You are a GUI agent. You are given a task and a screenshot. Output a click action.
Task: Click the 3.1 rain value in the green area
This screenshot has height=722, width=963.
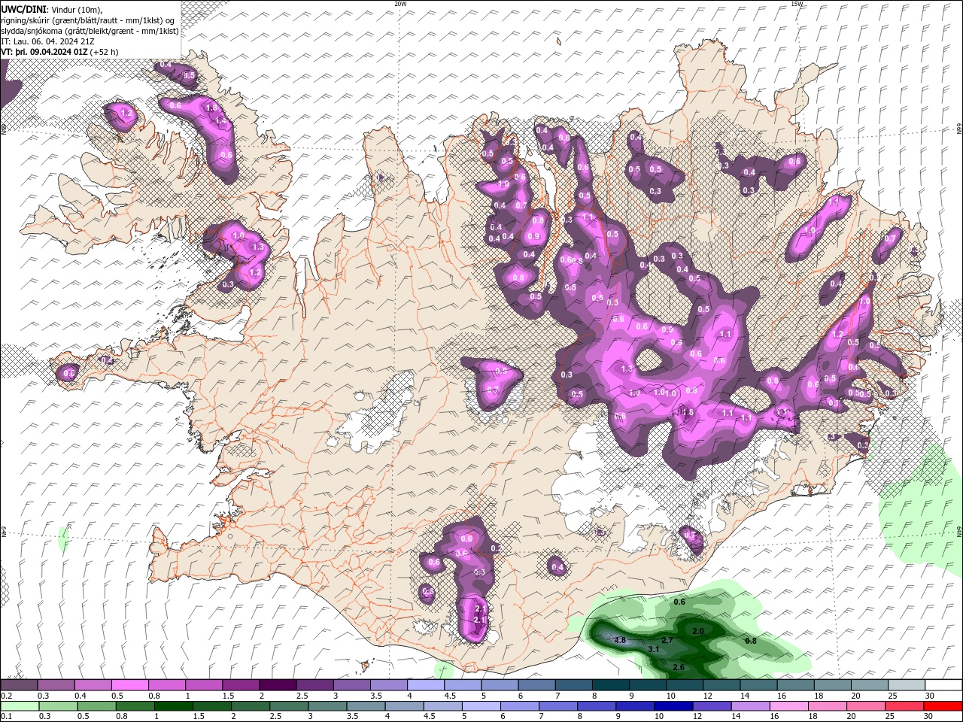pyautogui.click(x=654, y=649)
